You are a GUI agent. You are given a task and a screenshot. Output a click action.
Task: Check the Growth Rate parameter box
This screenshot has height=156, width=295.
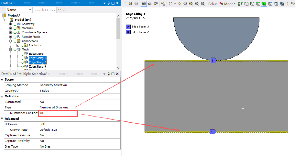(x=7, y=130)
